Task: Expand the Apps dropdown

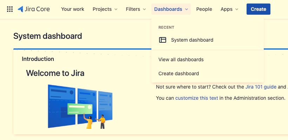Action: tap(229, 9)
